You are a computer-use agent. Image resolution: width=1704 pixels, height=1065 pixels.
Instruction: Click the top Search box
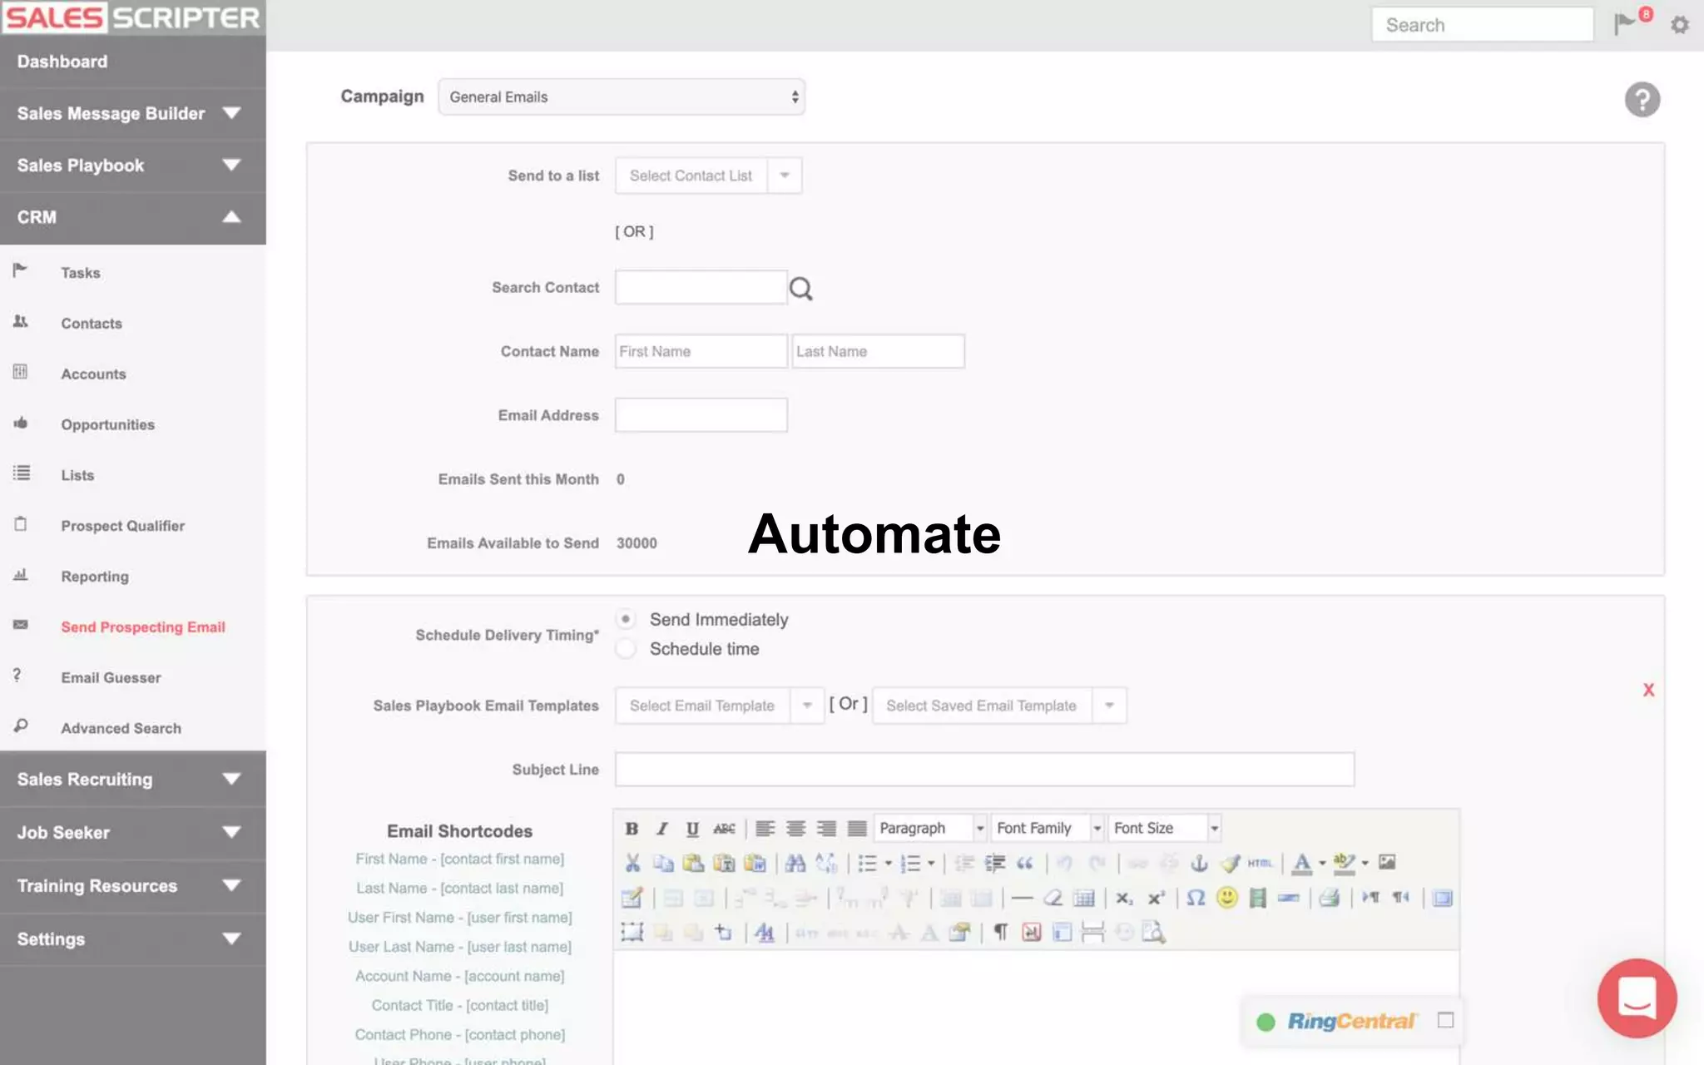1482,25
